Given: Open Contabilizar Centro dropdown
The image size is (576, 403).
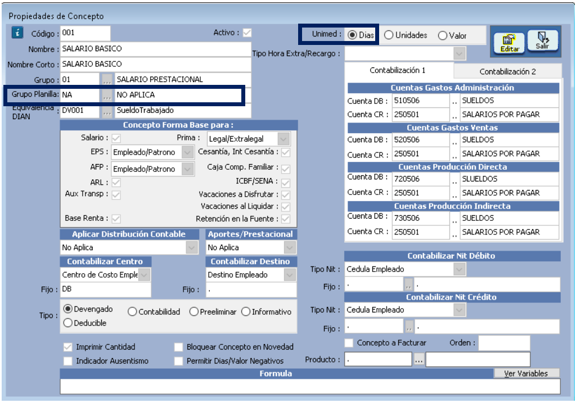Looking at the screenshot, I should 144,274.
